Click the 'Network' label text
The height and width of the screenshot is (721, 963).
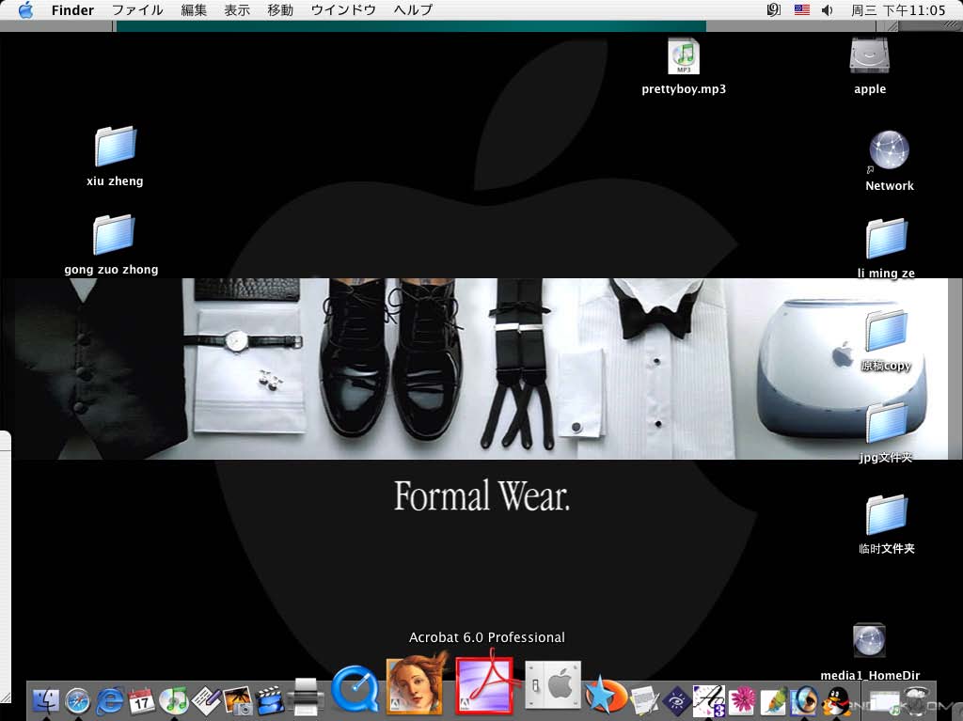(x=890, y=186)
